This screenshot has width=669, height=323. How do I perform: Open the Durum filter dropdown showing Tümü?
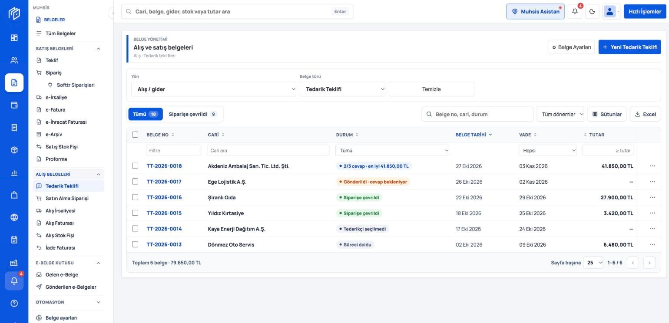tap(392, 151)
